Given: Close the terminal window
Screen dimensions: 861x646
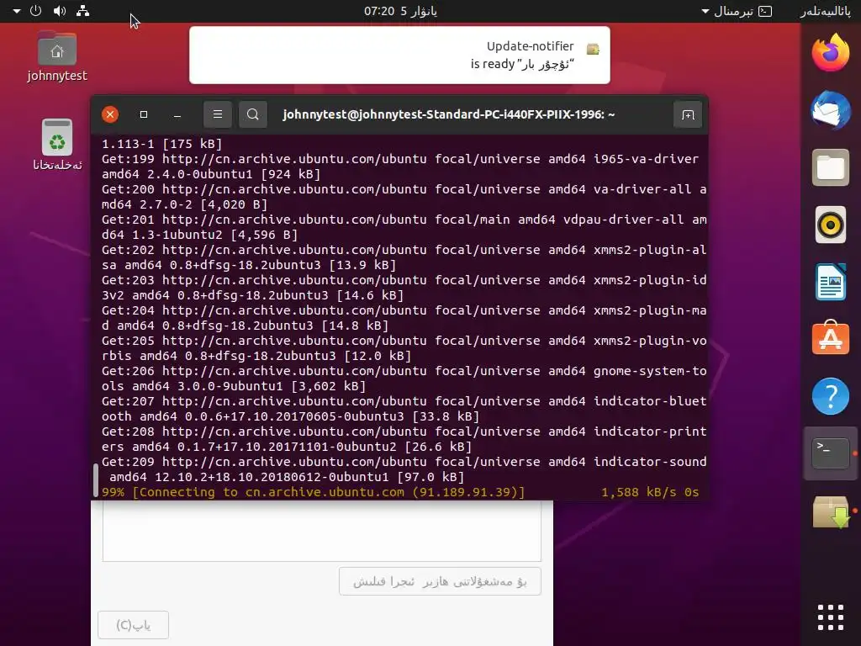Looking at the screenshot, I should pyautogui.click(x=110, y=114).
